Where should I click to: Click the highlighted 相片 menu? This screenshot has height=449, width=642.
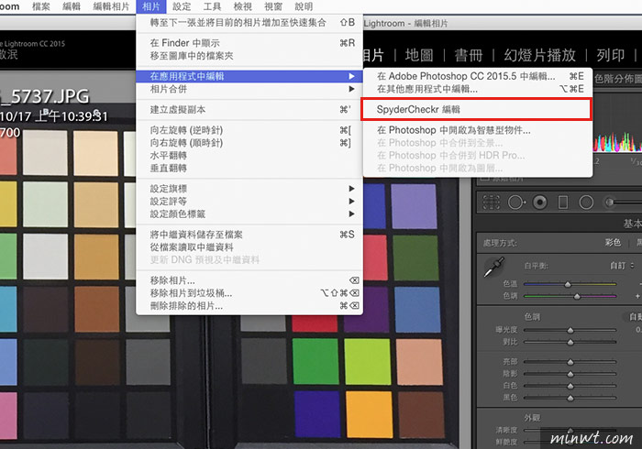151,6
